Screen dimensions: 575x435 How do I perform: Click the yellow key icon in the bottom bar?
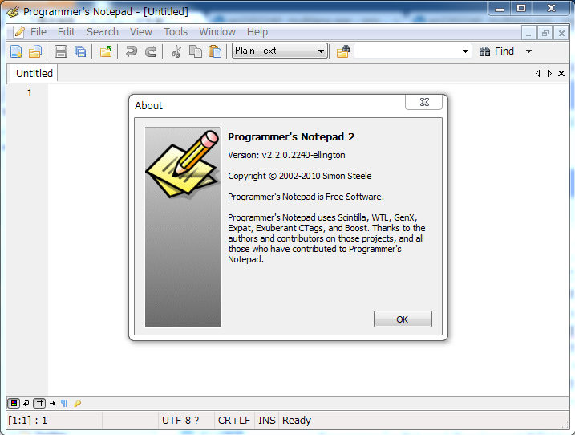point(77,403)
